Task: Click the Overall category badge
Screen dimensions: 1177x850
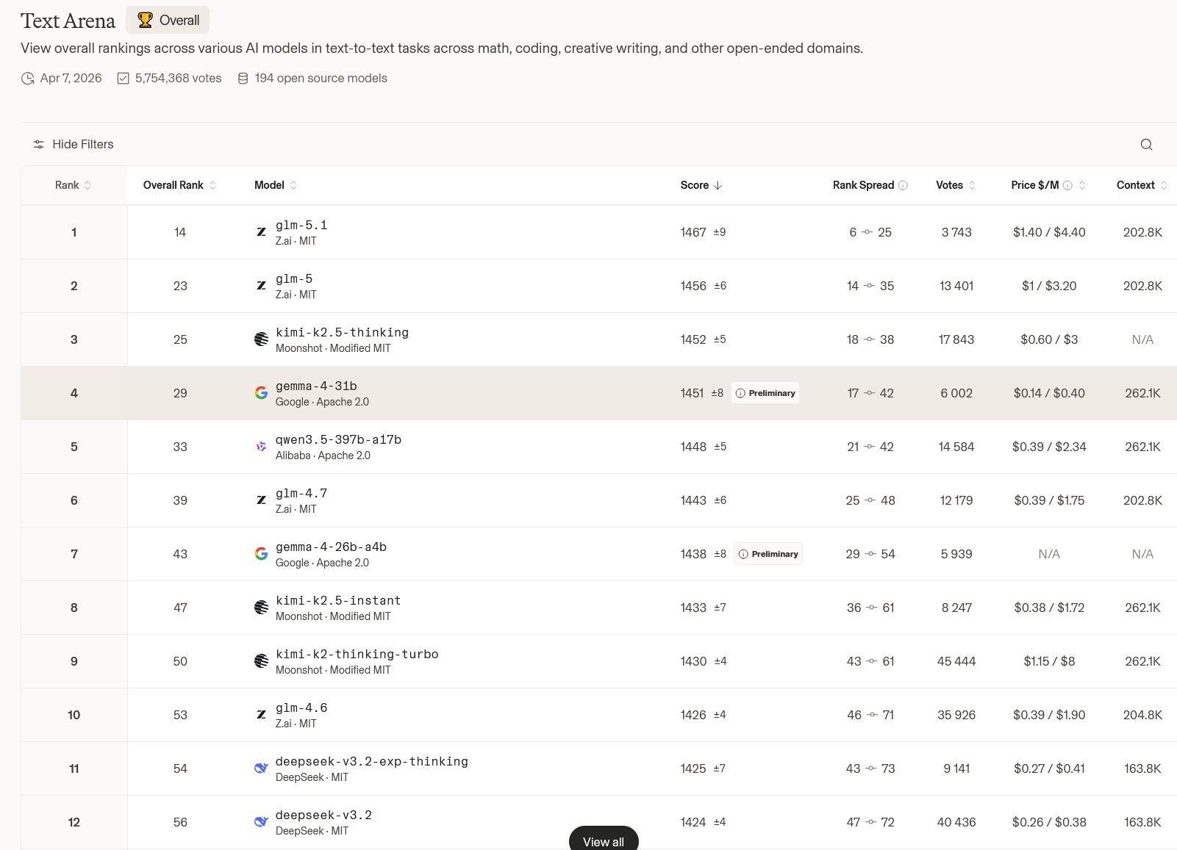Action: (168, 21)
